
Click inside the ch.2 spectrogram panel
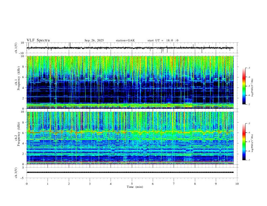coord(130,138)
